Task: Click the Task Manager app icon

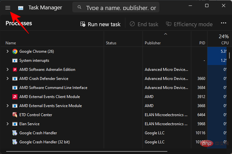Action: pyautogui.click(x=21, y=8)
